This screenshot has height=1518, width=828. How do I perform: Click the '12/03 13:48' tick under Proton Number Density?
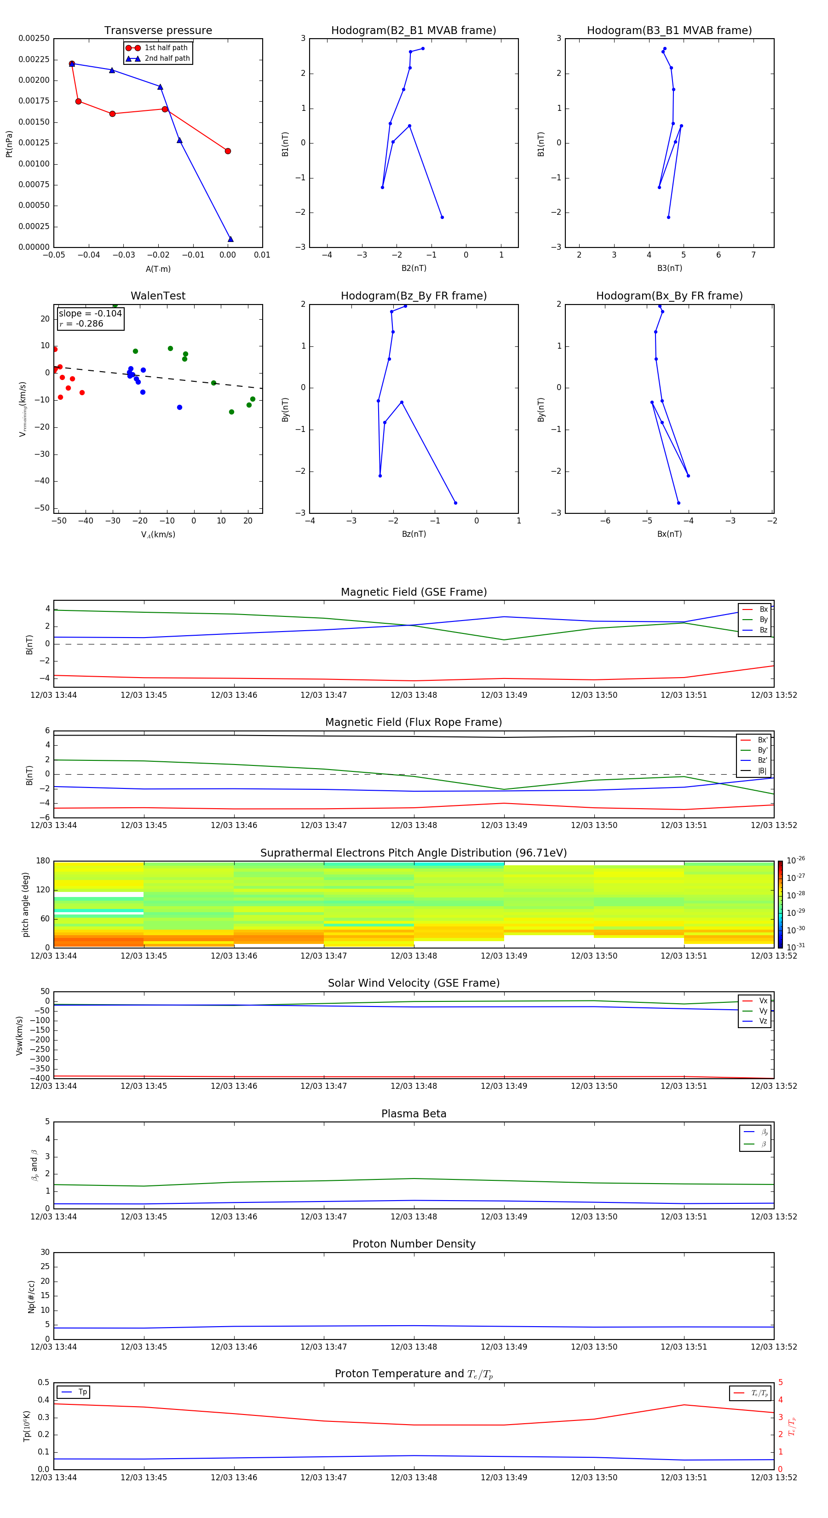click(414, 1346)
